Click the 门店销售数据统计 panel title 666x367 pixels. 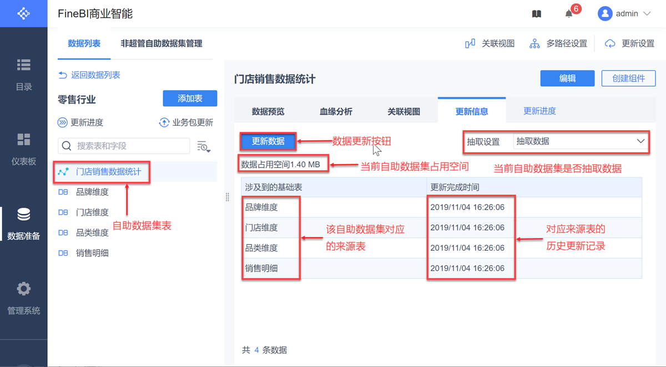tap(275, 79)
